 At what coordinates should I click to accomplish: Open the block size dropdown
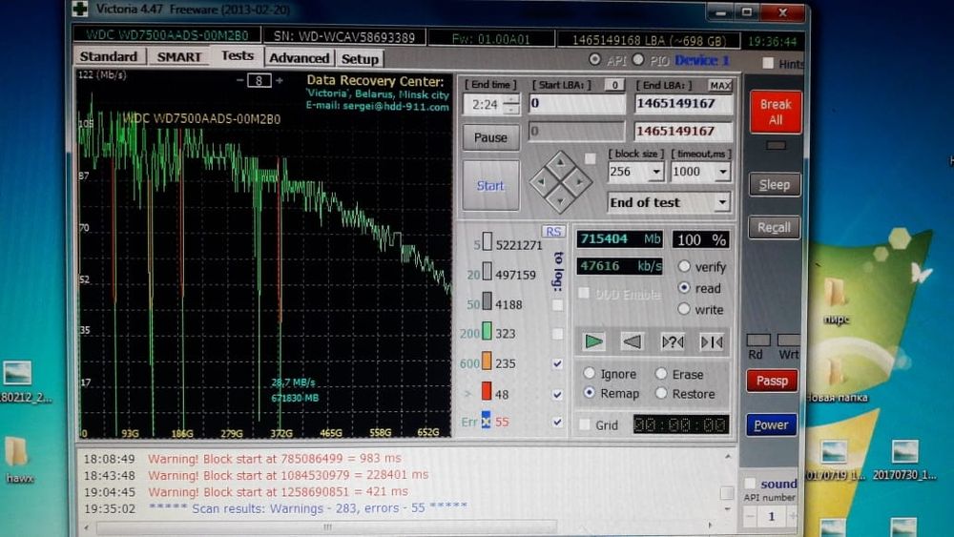656,172
